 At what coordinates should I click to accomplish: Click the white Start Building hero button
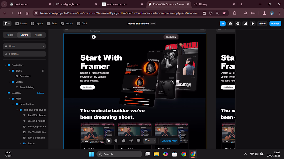tap(88, 87)
